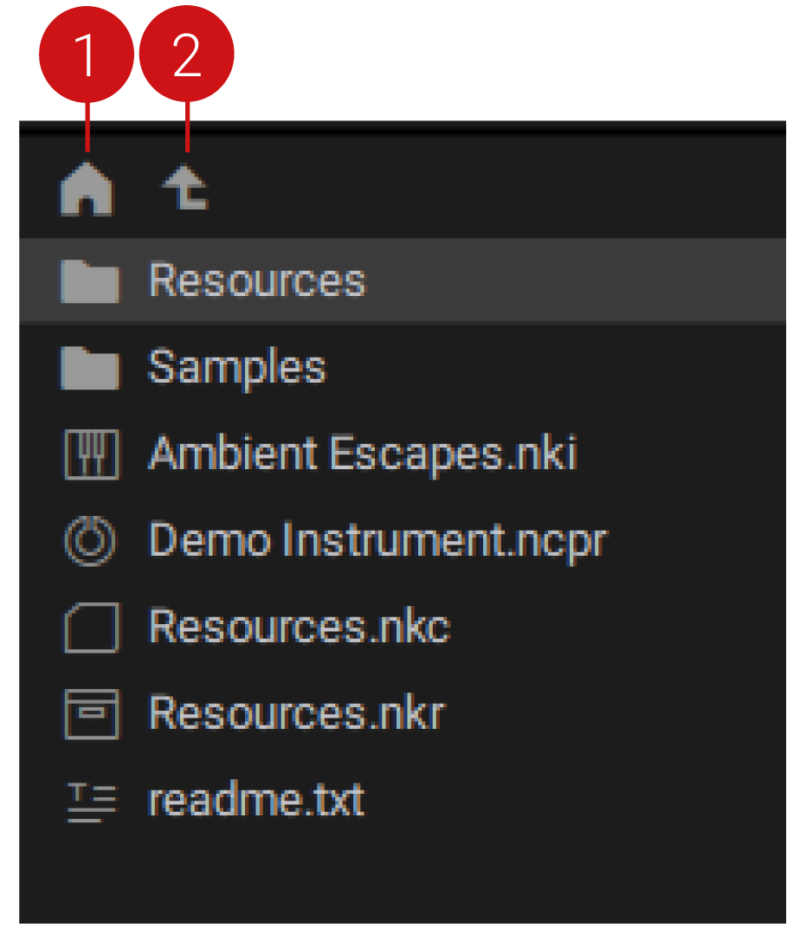The image size is (800, 934).
Task: Click the icon next to Demo Instrument.ncpr
Action: [90, 540]
